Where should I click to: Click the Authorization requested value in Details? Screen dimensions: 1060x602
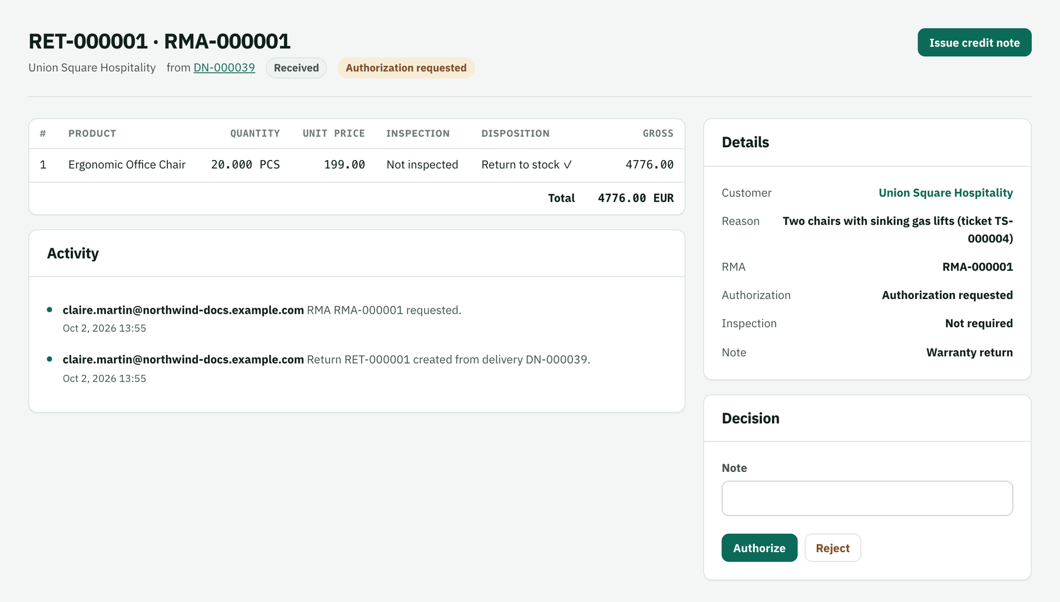(947, 295)
